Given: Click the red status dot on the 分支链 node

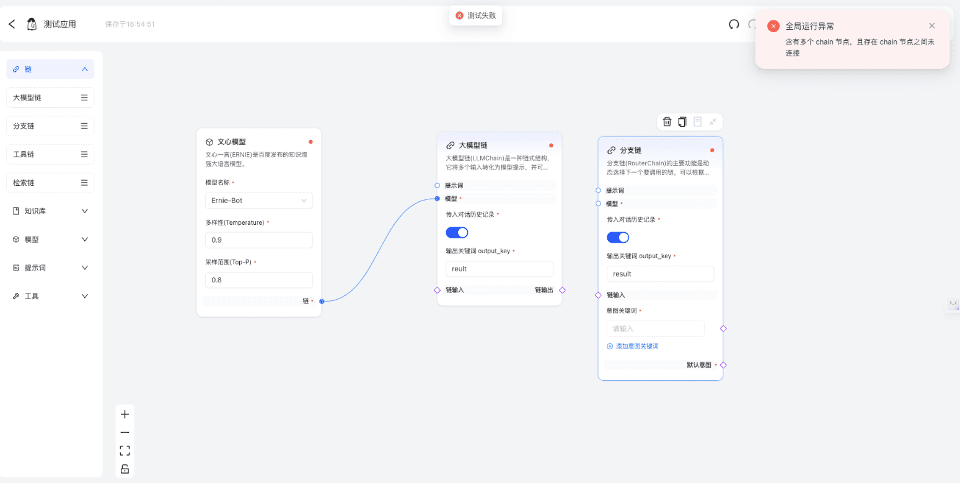Looking at the screenshot, I should pyautogui.click(x=712, y=150).
